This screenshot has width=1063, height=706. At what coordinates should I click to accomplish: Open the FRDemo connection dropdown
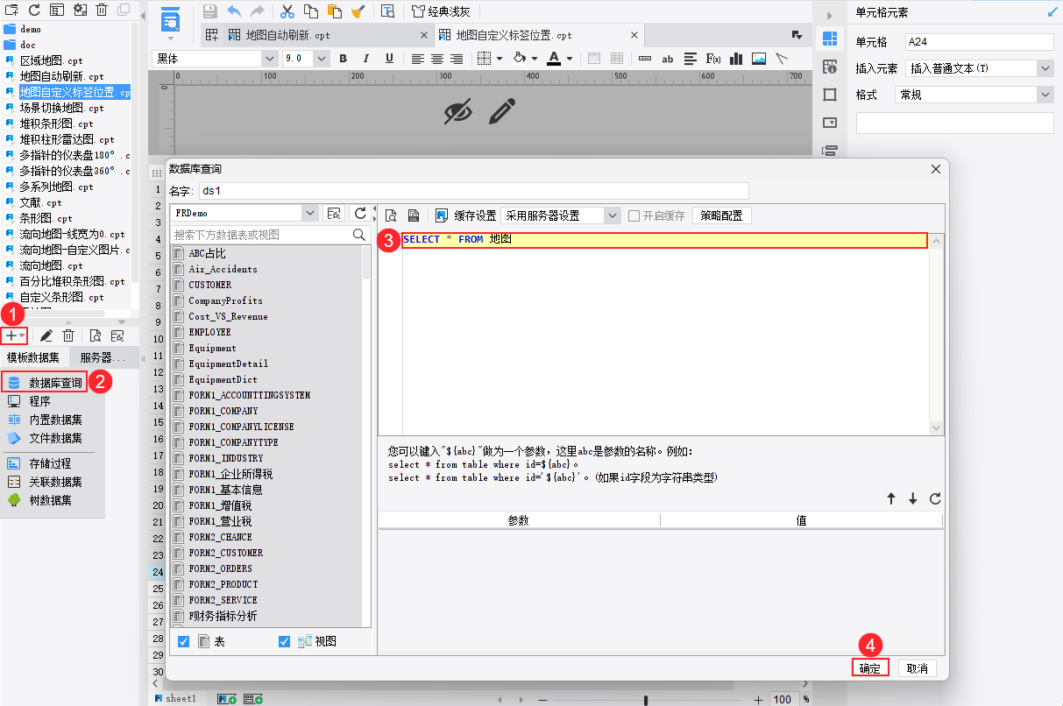click(x=309, y=213)
